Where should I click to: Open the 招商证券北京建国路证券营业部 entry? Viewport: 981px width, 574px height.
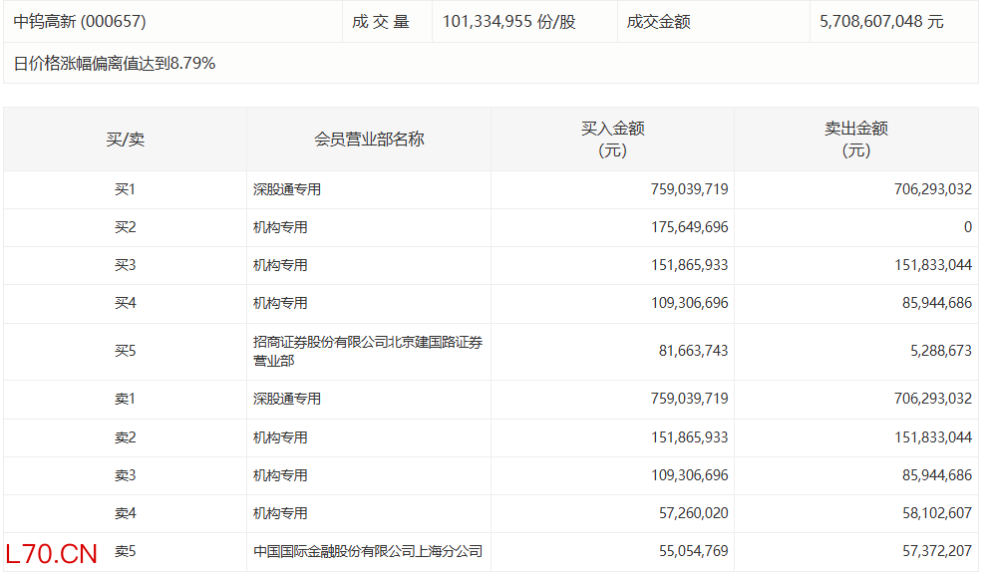(x=367, y=352)
